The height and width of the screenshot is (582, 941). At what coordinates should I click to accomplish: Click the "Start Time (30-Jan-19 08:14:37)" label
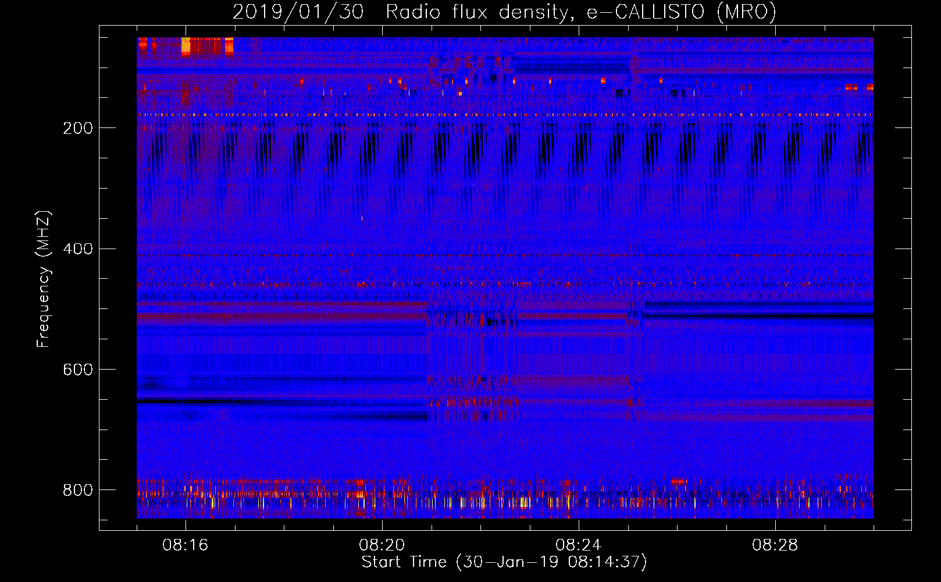click(504, 562)
